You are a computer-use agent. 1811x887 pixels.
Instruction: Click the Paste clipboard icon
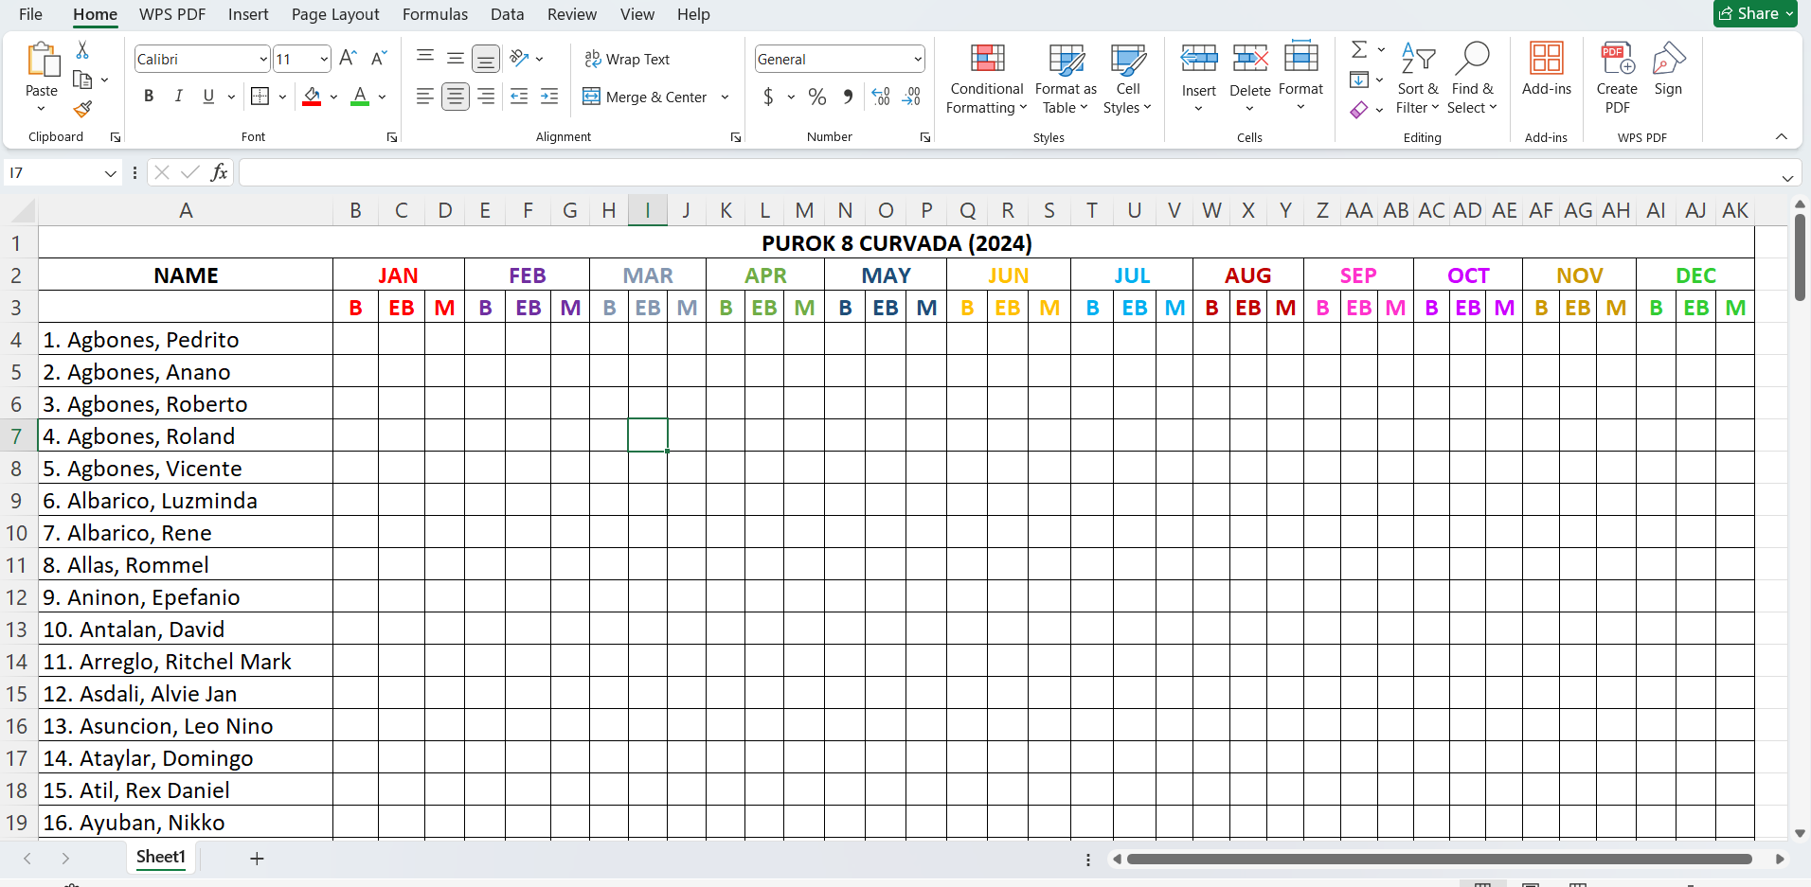point(42,60)
